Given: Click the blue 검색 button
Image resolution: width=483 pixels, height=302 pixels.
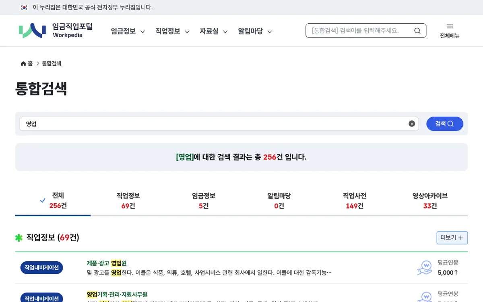Looking at the screenshot, I should pos(445,124).
